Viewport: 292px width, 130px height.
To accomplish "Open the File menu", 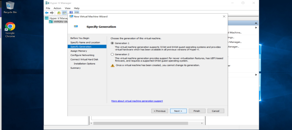I will coord(48,8).
